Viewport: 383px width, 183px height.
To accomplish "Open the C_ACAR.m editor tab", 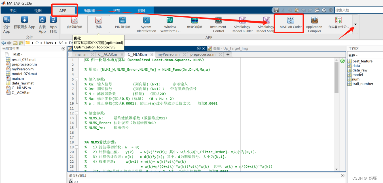I will (x=108, y=55).
